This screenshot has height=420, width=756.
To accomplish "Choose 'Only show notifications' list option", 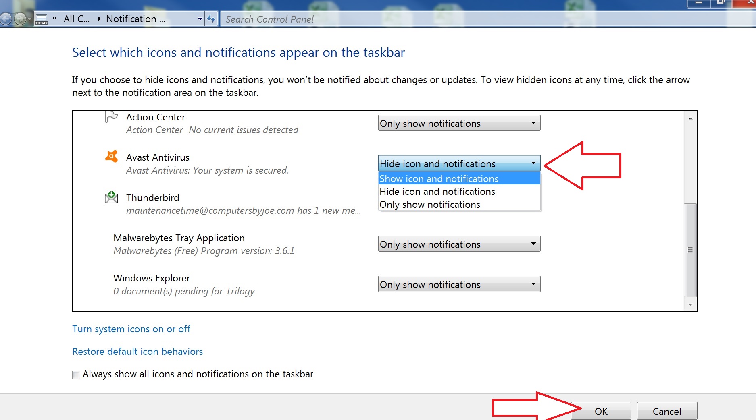I will (x=459, y=204).
